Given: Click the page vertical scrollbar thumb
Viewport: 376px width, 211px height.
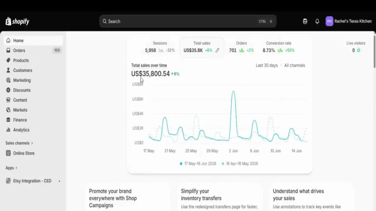Looking at the screenshot, I should [375, 52].
